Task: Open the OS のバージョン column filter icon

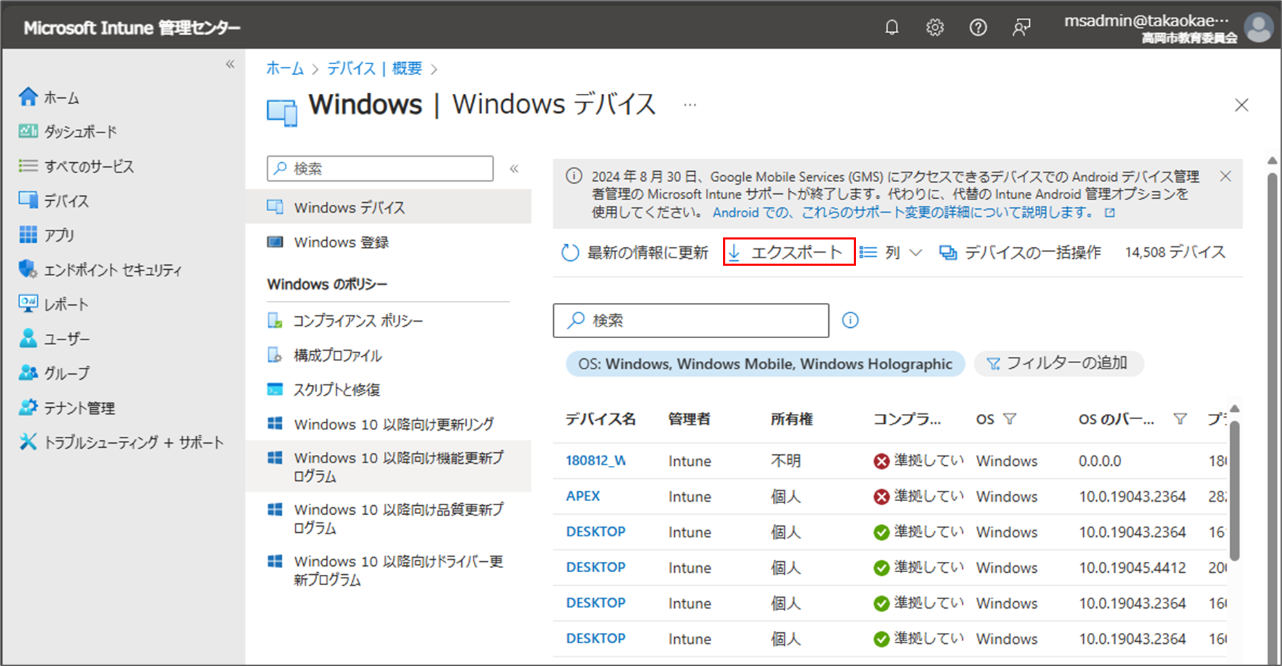Action: click(1180, 419)
